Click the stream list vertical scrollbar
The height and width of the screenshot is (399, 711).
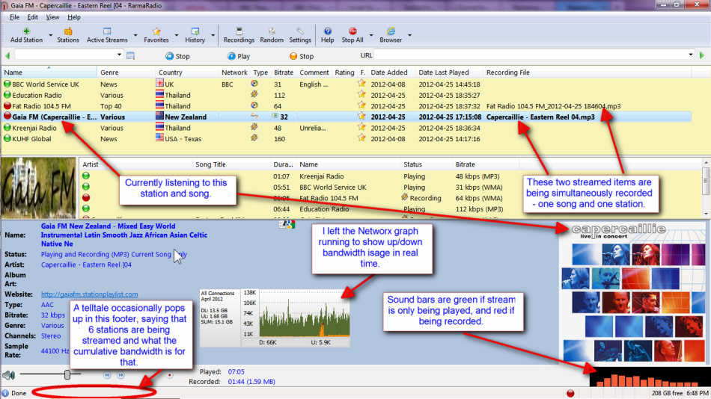click(x=706, y=188)
